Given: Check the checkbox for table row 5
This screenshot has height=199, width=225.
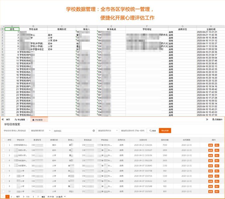Looking at the screenshot, I should (x=4, y=166).
